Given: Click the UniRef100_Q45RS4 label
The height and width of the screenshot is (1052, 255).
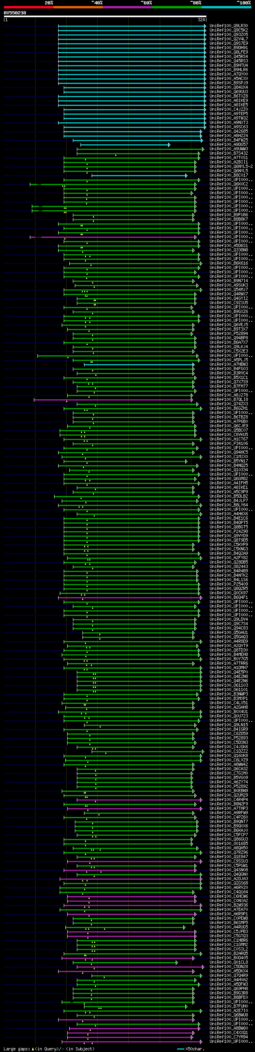Looking at the screenshot, I should [229, 57].
